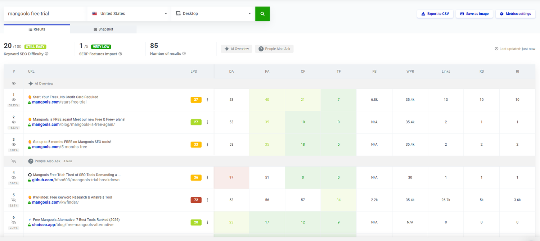
Task: Click the FB value 6.8k cell
Action: (x=374, y=100)
